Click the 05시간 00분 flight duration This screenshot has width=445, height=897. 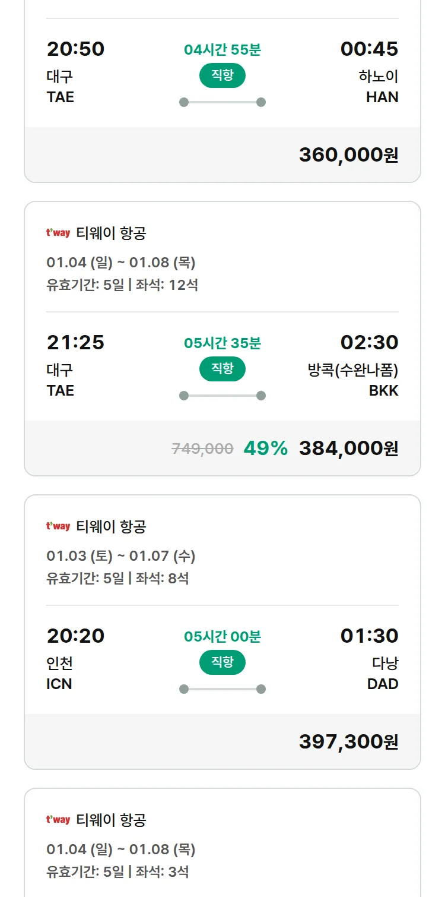[222, 637]
